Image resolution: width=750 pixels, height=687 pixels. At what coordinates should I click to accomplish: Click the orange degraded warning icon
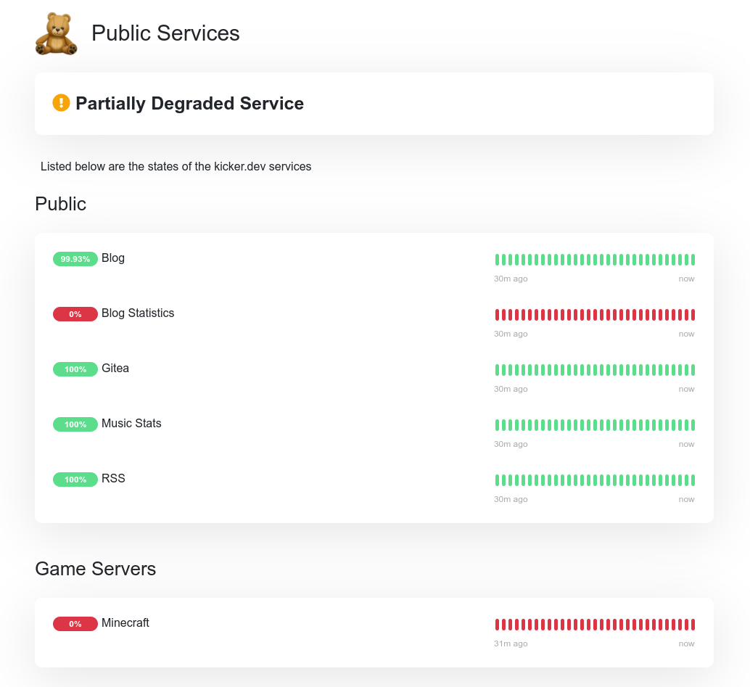pos(61,103)
